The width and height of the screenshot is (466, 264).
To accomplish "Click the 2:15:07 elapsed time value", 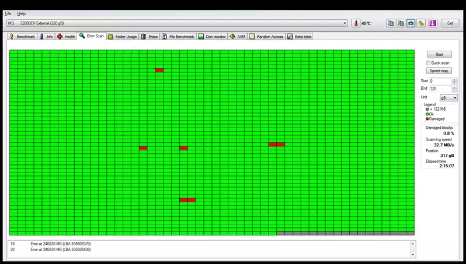I will point(446,166).
